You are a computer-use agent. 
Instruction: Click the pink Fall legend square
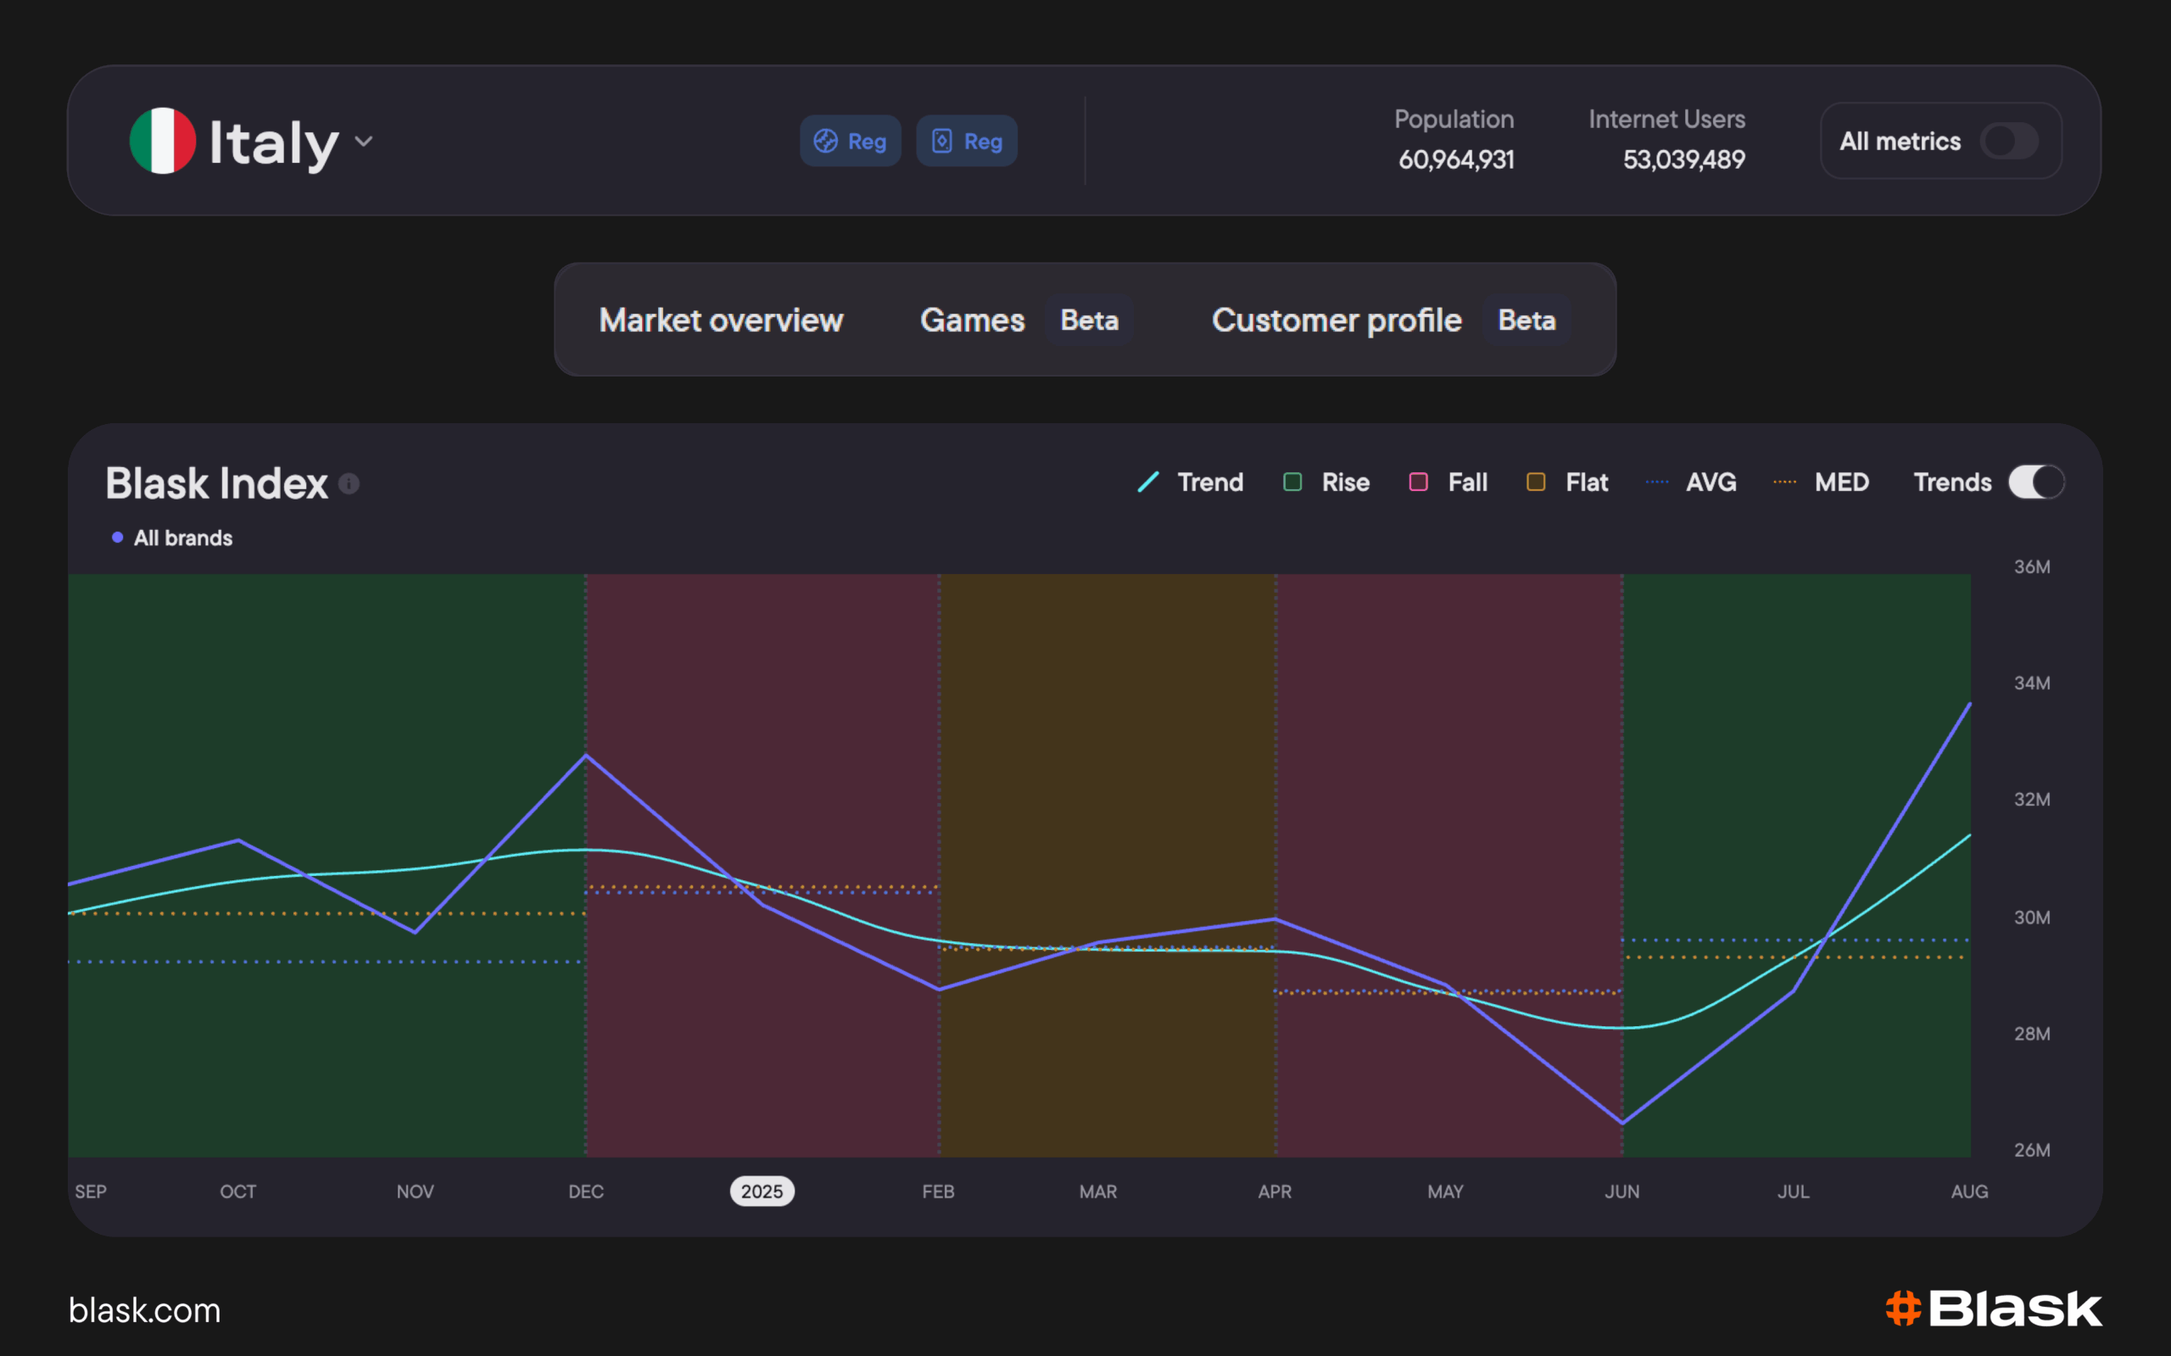tap(1418, 483)
